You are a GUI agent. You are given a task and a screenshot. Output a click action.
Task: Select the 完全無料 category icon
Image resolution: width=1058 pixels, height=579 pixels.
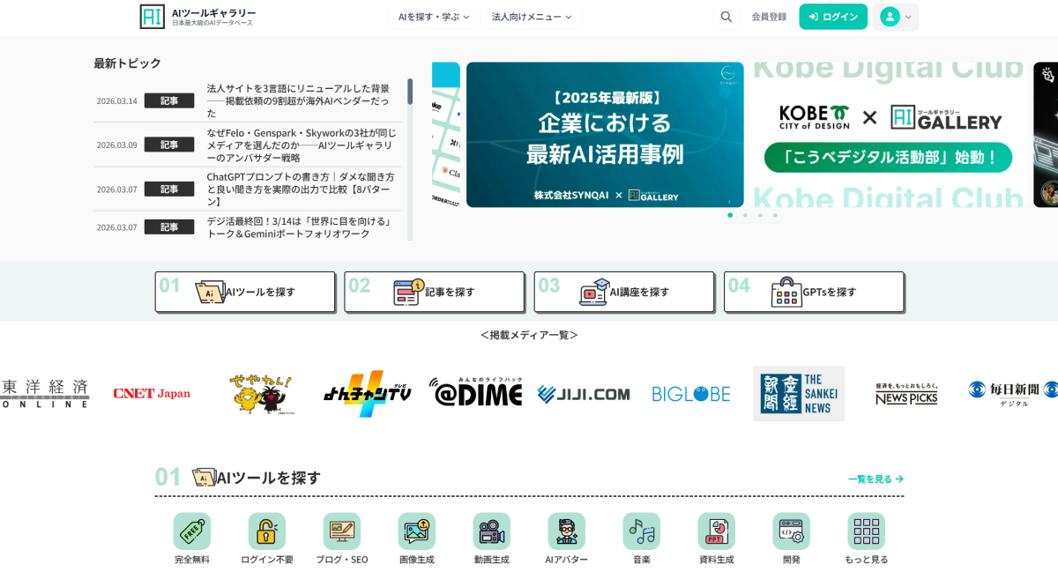(x=192, y=531)
